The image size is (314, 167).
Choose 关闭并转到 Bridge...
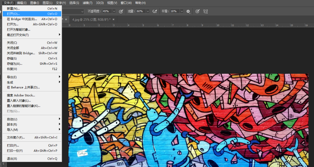pyautogui.click(x=32, y=53)
